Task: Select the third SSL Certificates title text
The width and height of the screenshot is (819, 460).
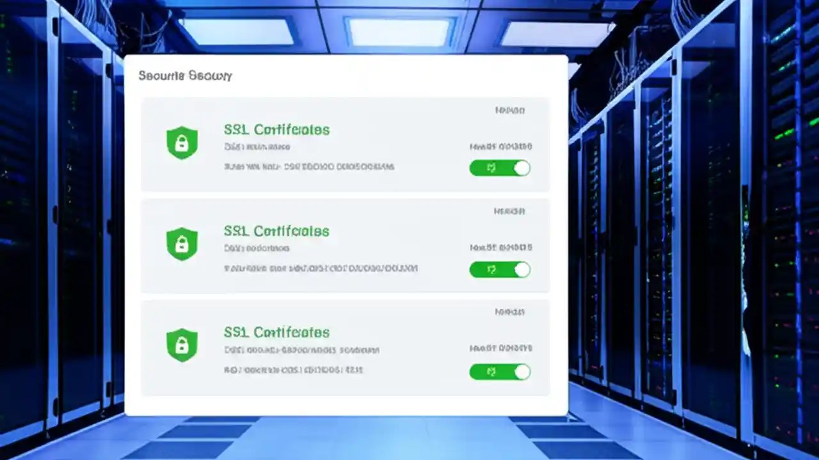Action: [277, 332]
